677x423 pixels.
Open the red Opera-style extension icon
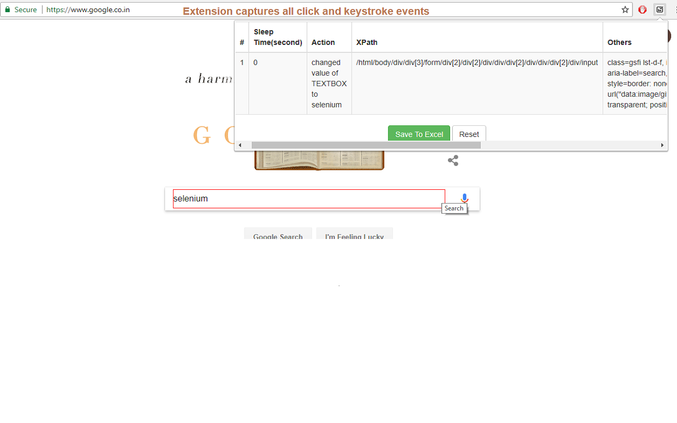(643, 10)
